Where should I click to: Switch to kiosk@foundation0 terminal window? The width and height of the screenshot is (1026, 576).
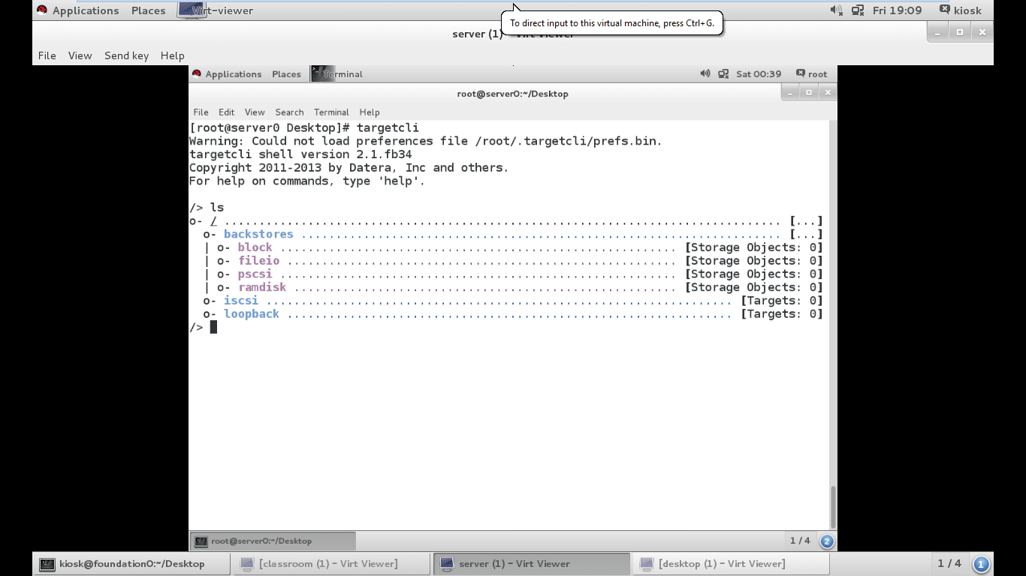pyautogui.click(x=131, y=564)
